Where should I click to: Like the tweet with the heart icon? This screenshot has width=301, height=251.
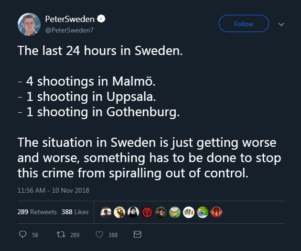[99, 234]
